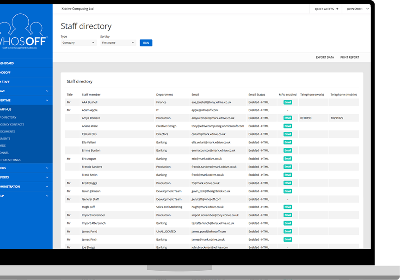This screenshot has height=280, width=400.
Task: Click email gavin_test@therightclick.co.uk
Action: (x=211, y=191)
